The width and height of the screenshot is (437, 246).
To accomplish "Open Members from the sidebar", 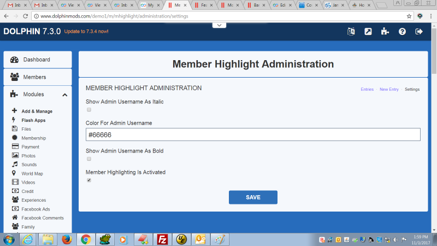I will [x=38, y=77].
